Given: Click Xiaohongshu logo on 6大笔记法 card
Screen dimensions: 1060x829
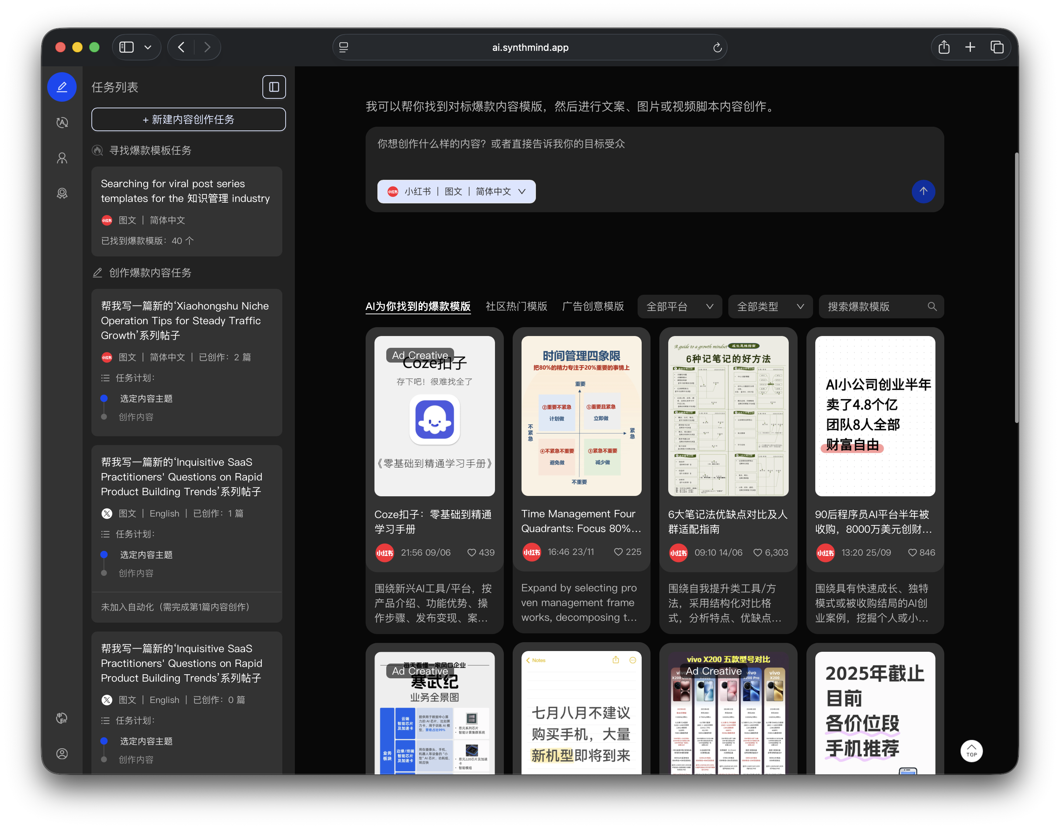Looking at the screenshot, I should pos(678,553).
